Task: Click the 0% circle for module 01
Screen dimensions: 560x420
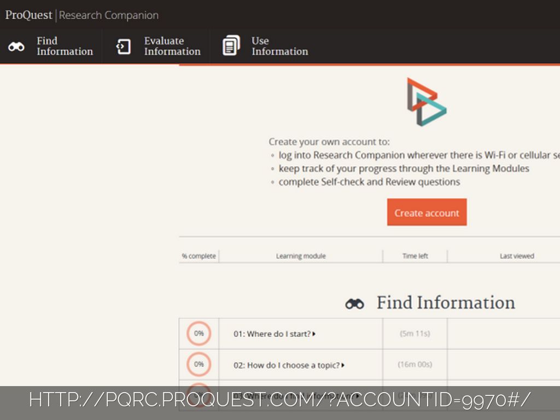Action: coord(199,334)
